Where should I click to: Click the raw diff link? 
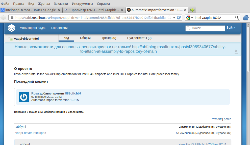[216, 119]
